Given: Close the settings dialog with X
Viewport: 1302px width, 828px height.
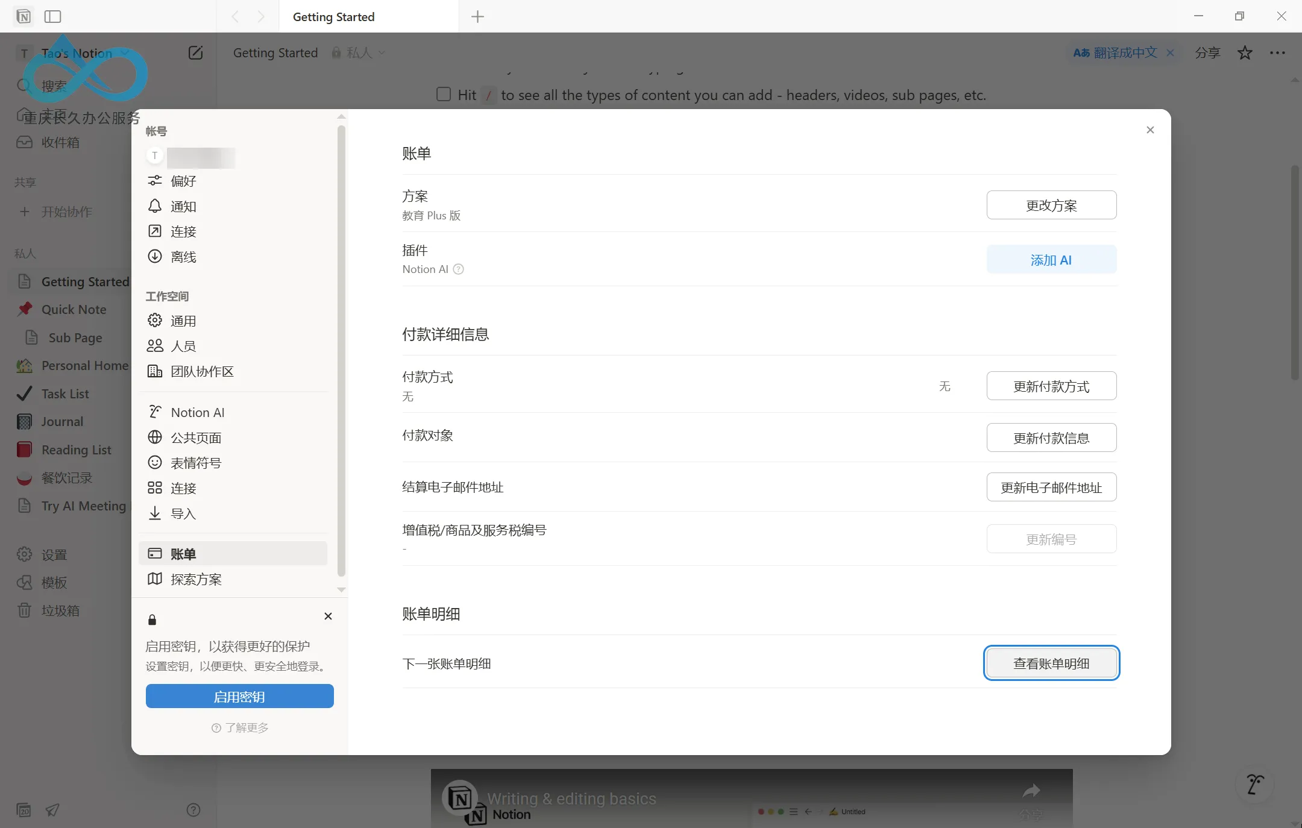Looking at the screenshot, I should (x=1150, y=130).
